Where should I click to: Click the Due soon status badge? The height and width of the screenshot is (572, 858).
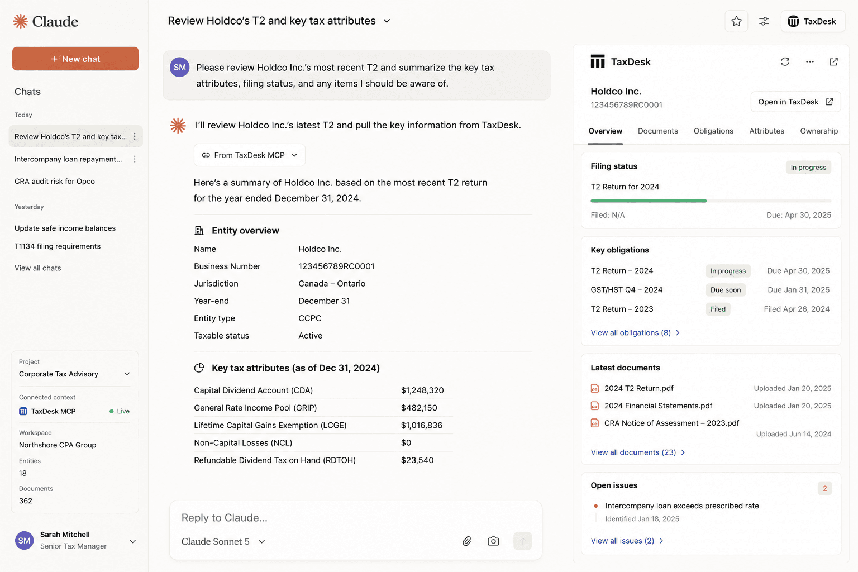pyautogui.click(x=726, y=290)
